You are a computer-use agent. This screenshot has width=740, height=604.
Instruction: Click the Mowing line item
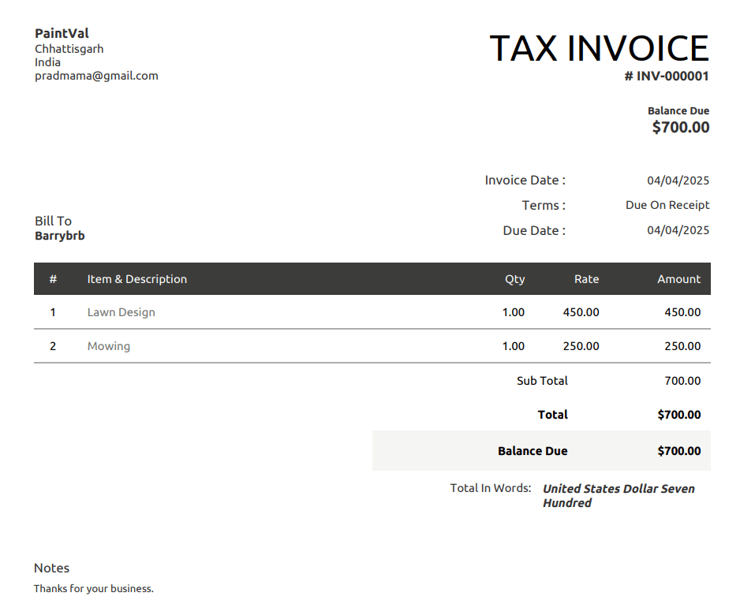pos(108,345)
